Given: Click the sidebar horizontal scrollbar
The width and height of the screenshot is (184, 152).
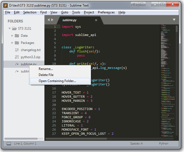Looking at the screenshot, I should tap(21, 139).
